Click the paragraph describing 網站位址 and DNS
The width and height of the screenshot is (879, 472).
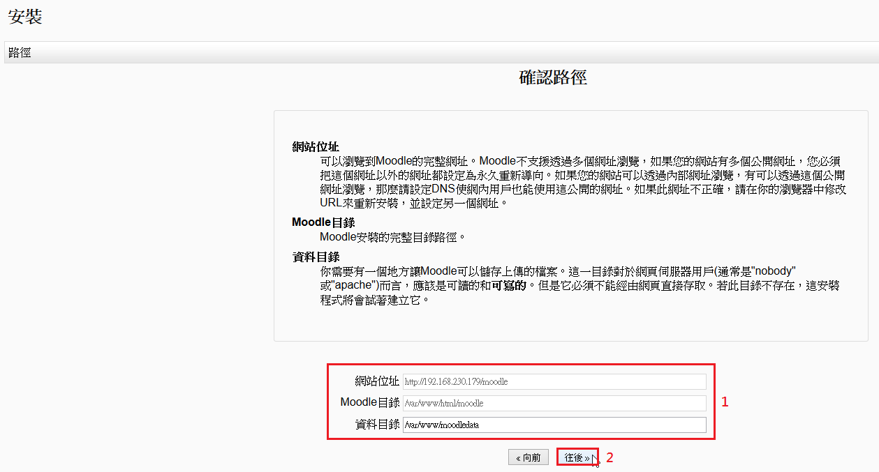pos(582,182)
